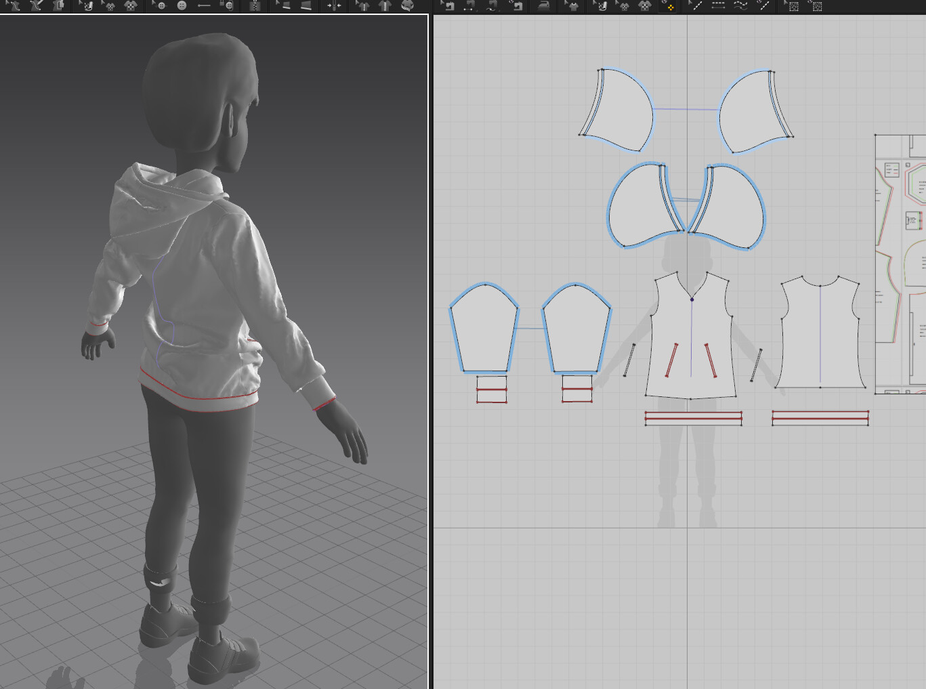The image size is (926, 689).
Task: Activate the Segment Sewing tool
Action: 469,6
